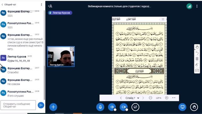Screen dimensions: 202x114
Task: Fit slide to width arrows icon
Action: coord(174,98)
